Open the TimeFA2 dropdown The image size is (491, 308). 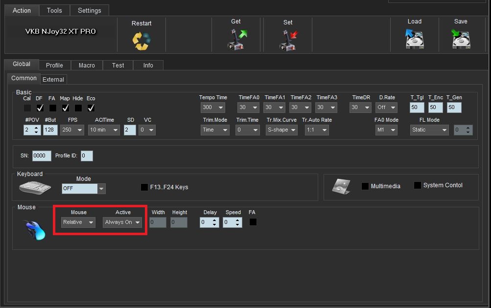300,107
